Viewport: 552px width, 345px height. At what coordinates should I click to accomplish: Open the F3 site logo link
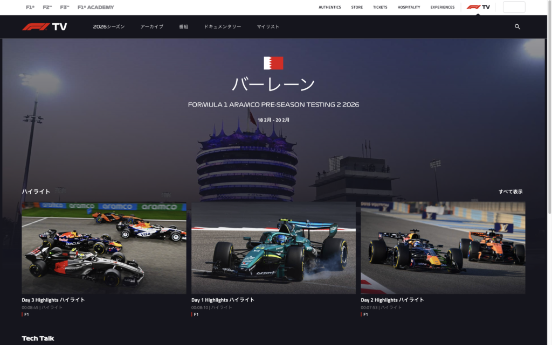click(65, 8)
